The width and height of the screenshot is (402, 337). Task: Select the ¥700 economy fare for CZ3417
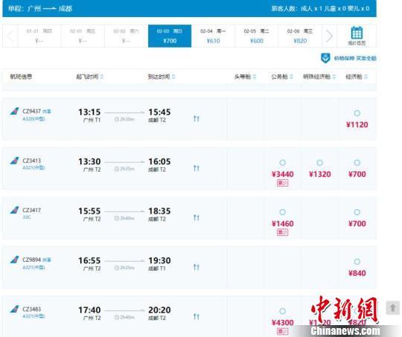click(357, 212)
